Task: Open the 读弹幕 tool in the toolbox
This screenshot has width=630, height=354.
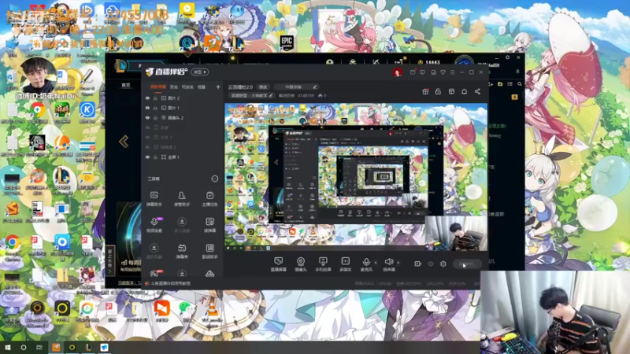Action: click(209, 225)
